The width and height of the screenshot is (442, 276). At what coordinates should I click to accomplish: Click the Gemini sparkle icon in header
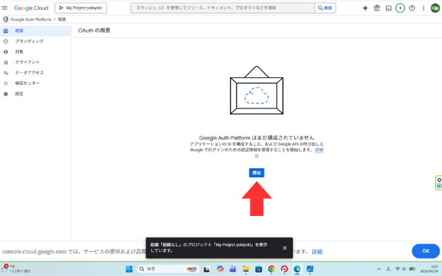pos(365,8)
